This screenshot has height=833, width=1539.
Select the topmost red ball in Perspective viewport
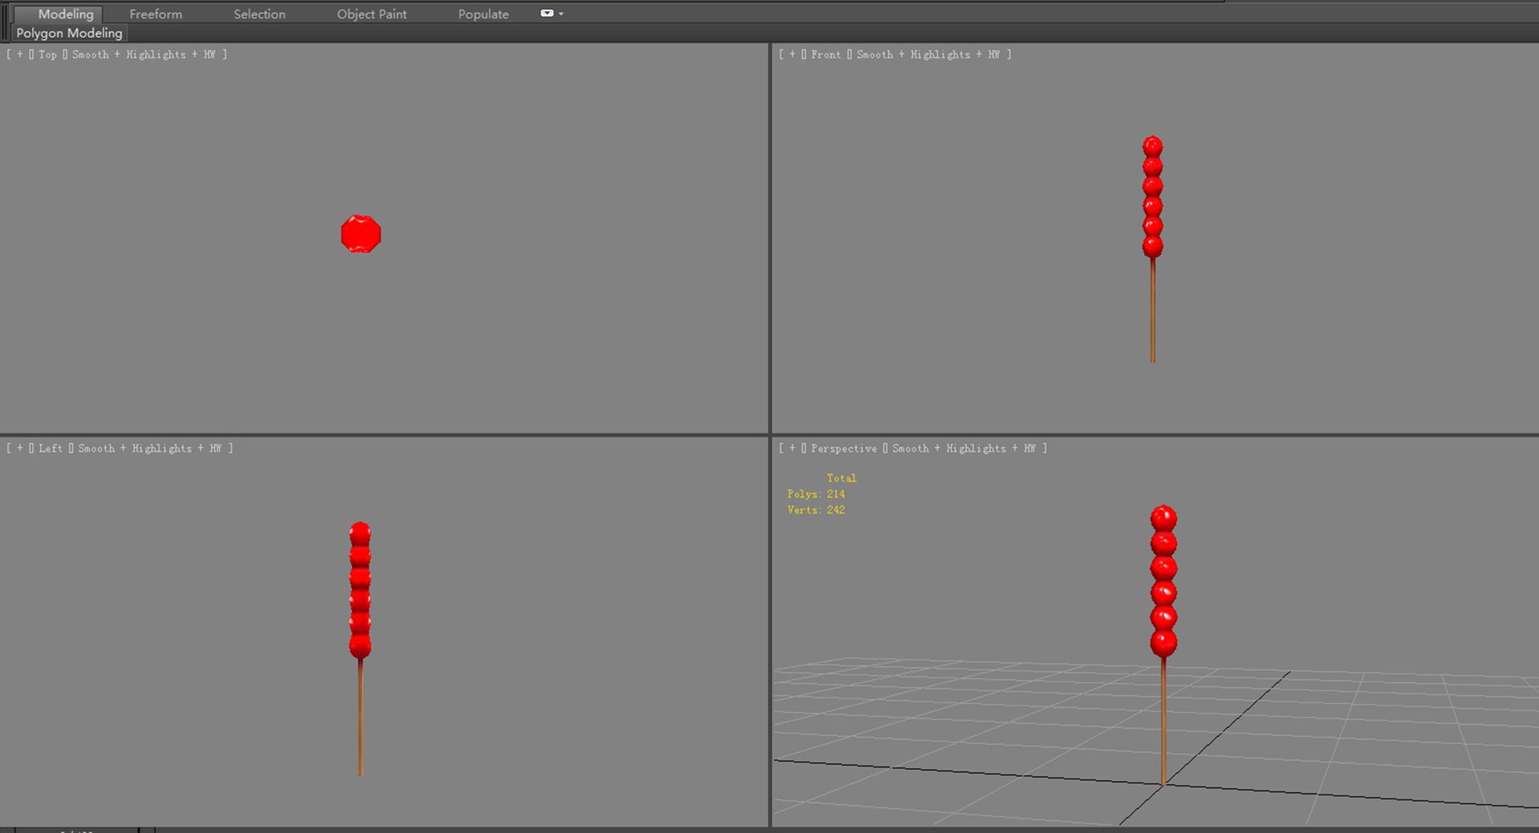pyautogui.click(x=1164, y=517)
